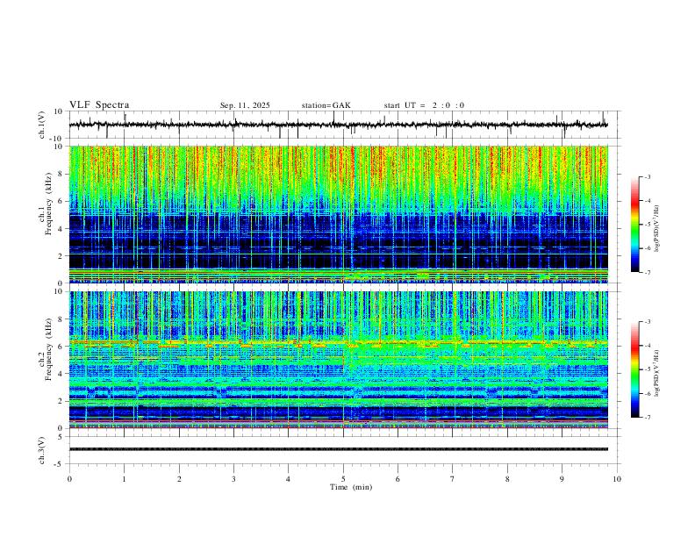
Task: Click the ch.2 spectrogram panel
Action: pos(339,360)
